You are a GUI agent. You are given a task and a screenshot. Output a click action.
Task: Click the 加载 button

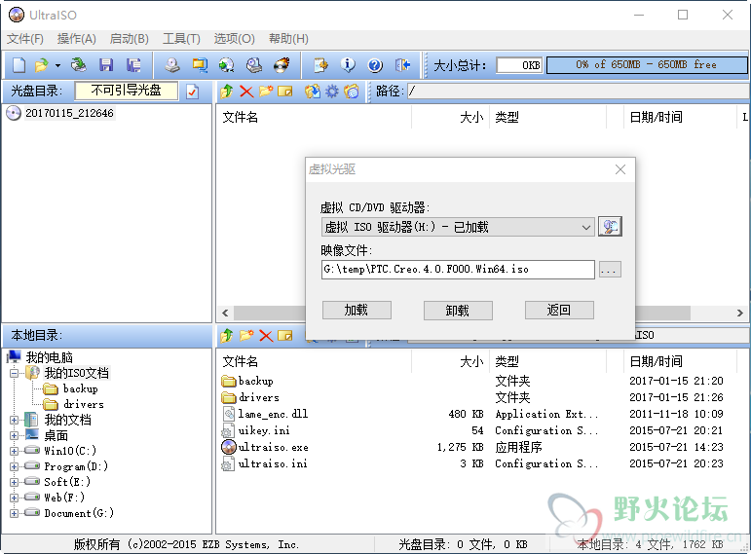tap(357, 311)
